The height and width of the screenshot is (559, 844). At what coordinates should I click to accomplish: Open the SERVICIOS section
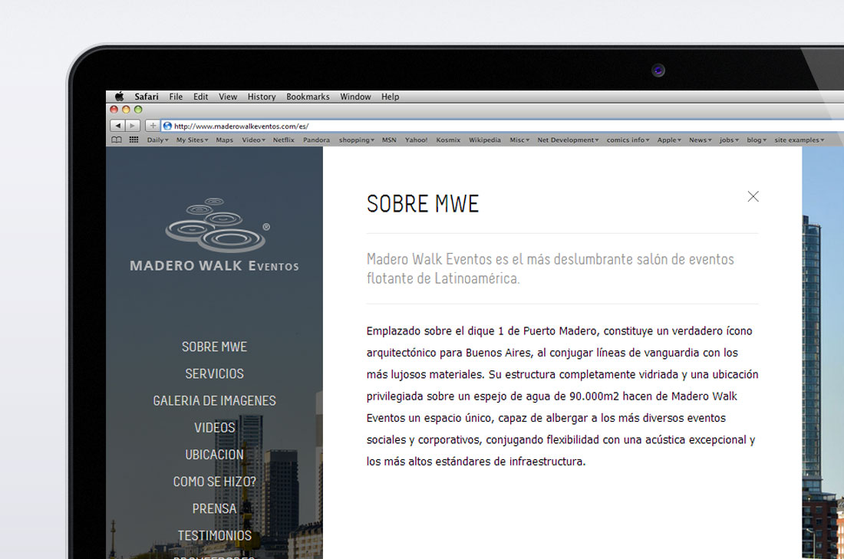(214, 373)
